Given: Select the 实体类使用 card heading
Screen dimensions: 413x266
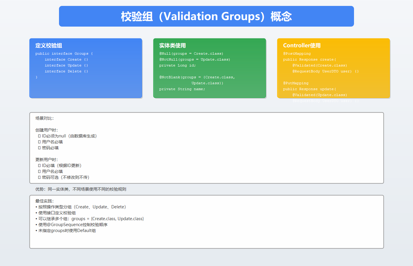Looking at the screenshot, I should 173,46.
